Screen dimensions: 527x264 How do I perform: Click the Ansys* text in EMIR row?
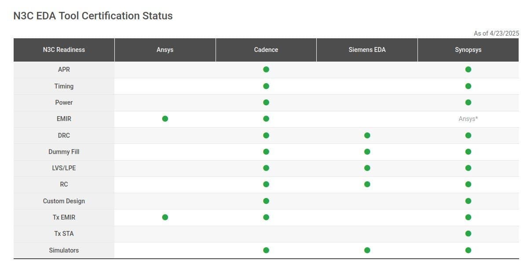[x=468, y=119]
